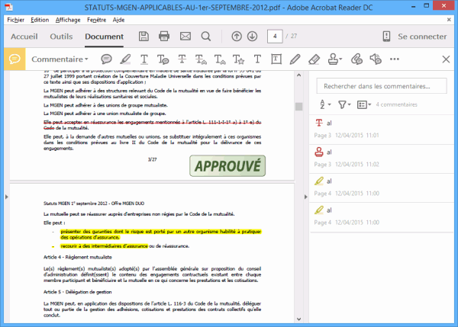Open the sort comments A-Z dropdown
The image size is (458, 327).
(325, 104)
